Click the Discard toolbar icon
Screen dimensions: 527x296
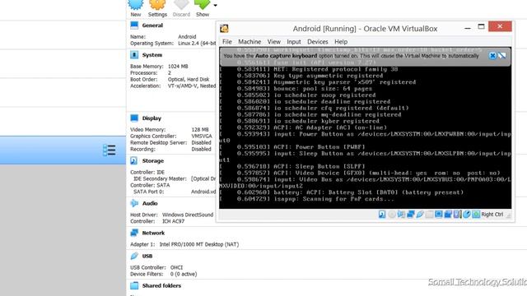[x=181, y=4]
